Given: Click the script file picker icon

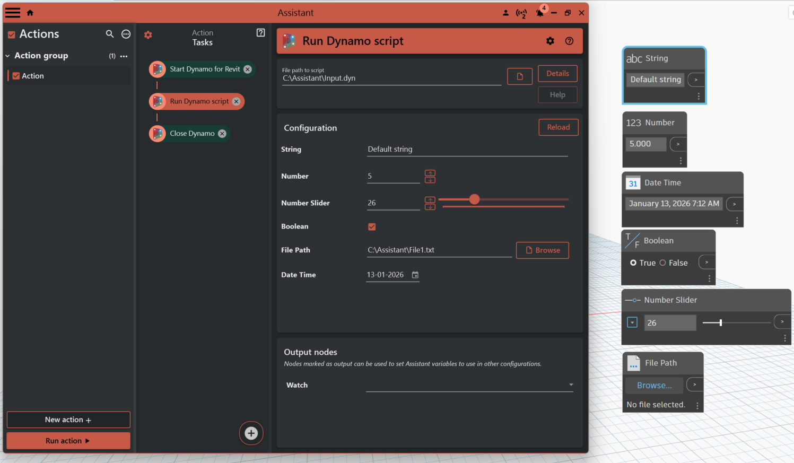Looking at the screenshot, I should pyautogui.click(x=520, y=76).
